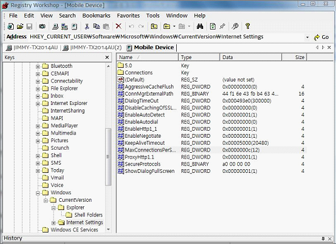
Task: Open the Bookmarks menu
Action: pyautogui.click(x=96, y=16)
